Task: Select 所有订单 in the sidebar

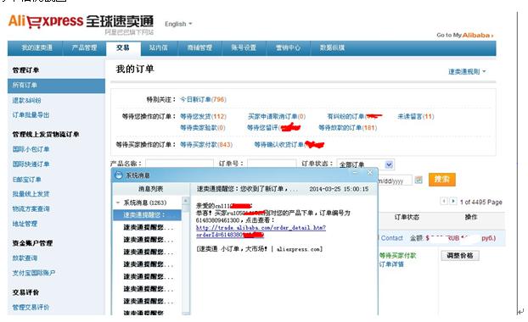Action: (56, 86)
